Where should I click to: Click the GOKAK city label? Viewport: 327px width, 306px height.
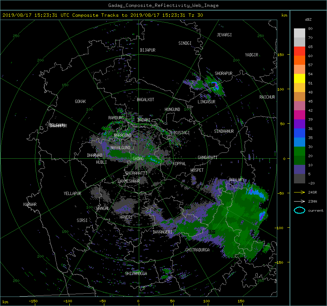[80, 102]
